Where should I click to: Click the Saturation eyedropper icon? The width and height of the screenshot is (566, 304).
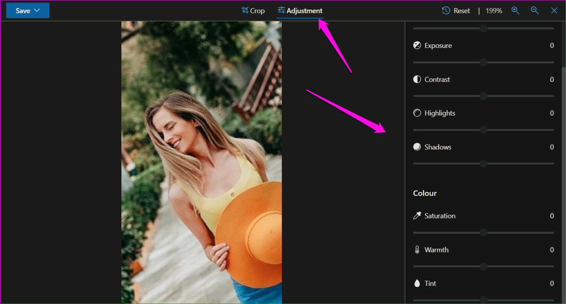(x=417, y=216)
